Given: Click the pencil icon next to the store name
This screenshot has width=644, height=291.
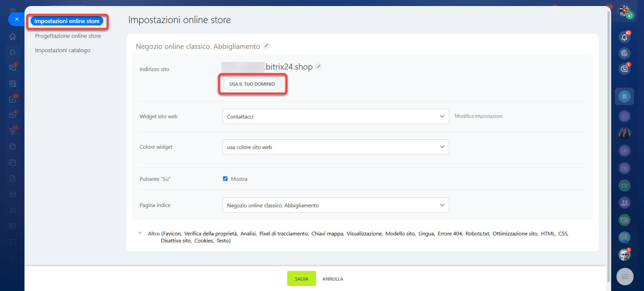Looking at the screenshot, I should click(x=267, y=46).
